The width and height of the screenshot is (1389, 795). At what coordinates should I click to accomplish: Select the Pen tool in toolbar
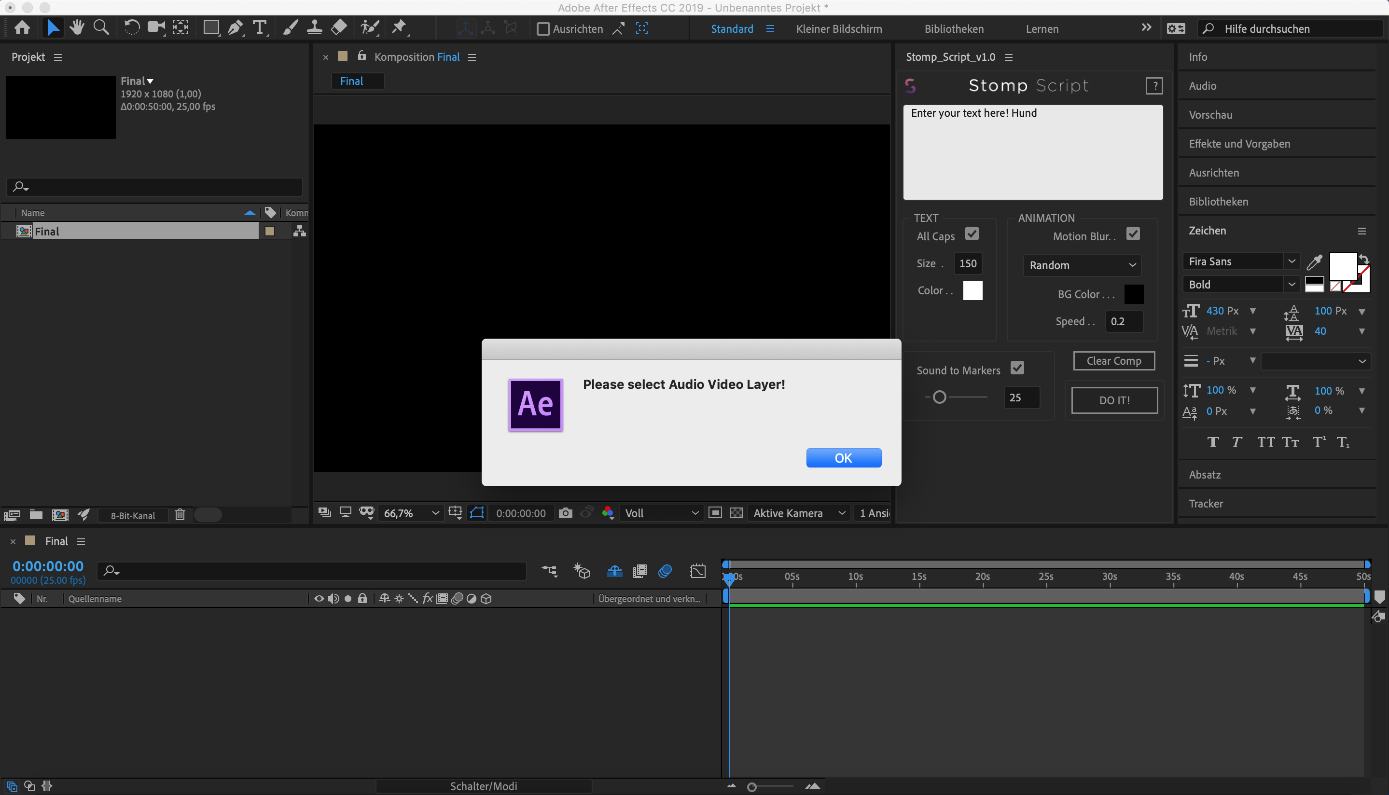point(236,27)
